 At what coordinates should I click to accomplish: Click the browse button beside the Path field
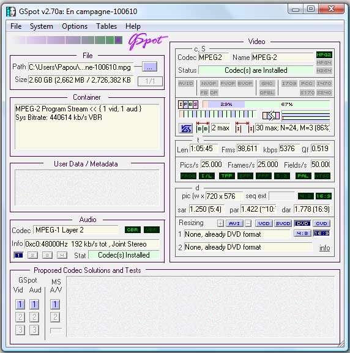tap(149, 67)
